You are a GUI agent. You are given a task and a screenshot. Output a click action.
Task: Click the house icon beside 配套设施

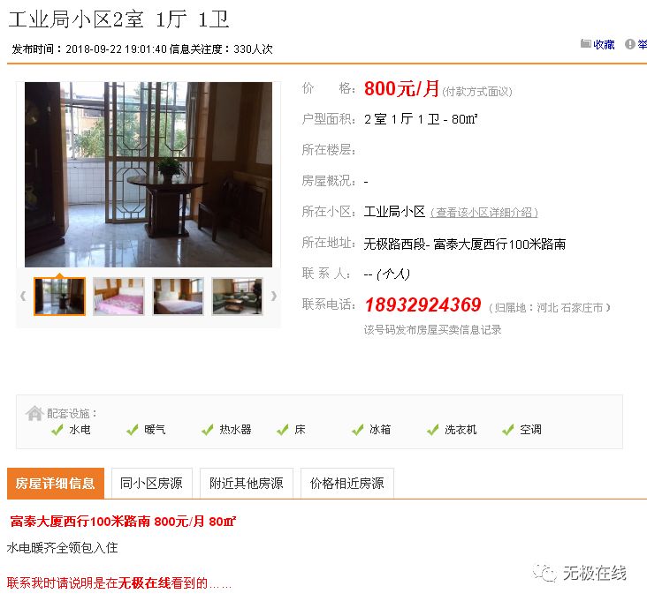coord(34,413)
